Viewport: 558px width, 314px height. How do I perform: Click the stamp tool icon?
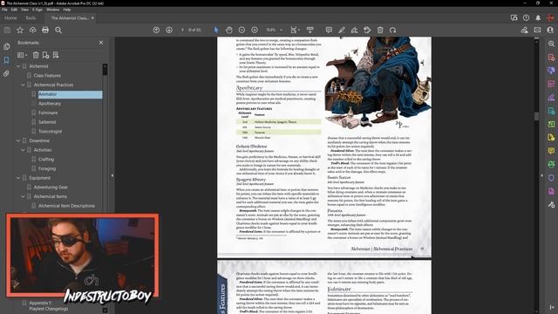coord(367,31)
